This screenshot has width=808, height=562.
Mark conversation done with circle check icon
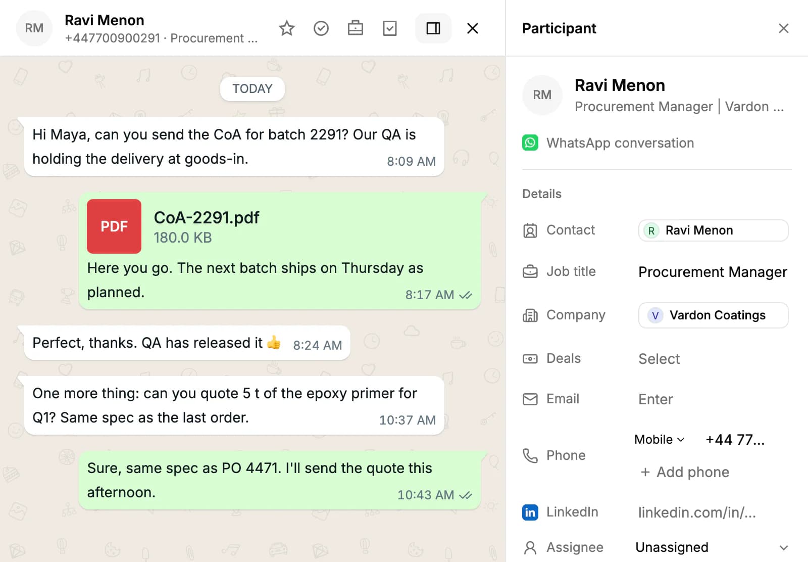tap(321, 28)
